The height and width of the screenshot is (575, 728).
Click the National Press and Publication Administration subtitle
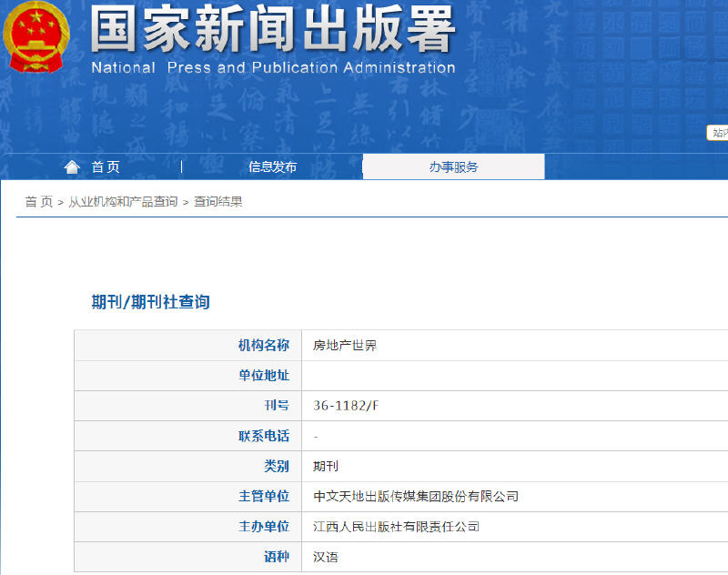273,67
